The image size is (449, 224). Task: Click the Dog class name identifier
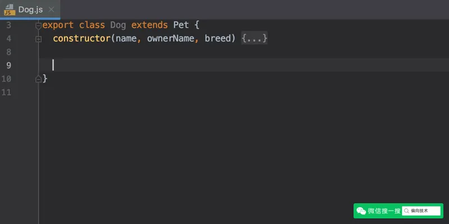(x=118, y=25)
